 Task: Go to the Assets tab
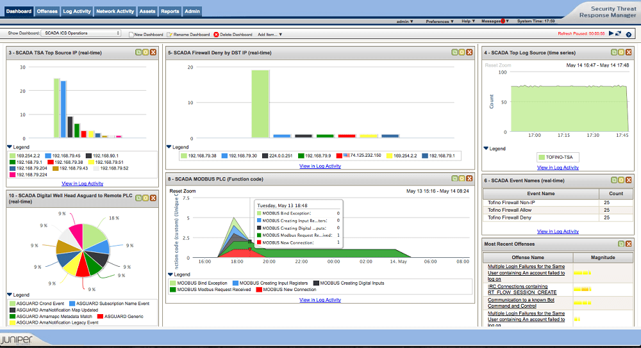click(x=147, y=12)
